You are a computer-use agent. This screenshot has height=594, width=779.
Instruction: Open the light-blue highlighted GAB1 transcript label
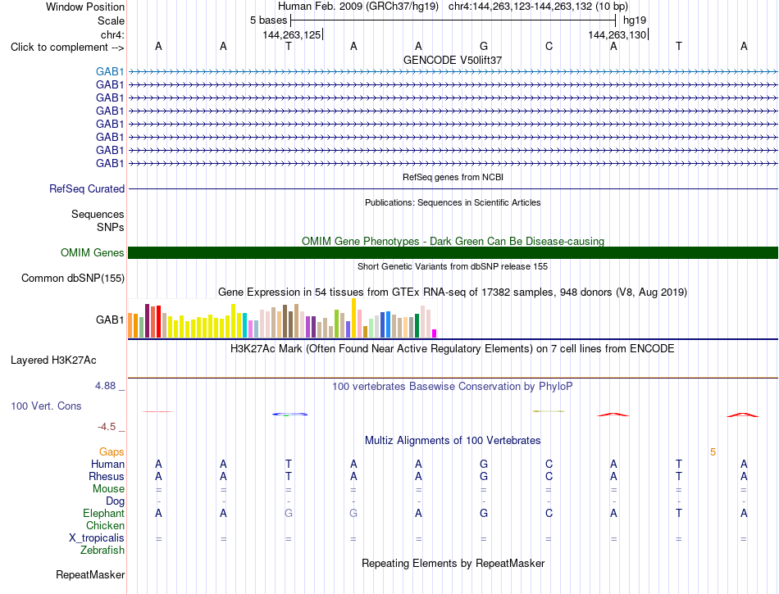coord(110,71)
